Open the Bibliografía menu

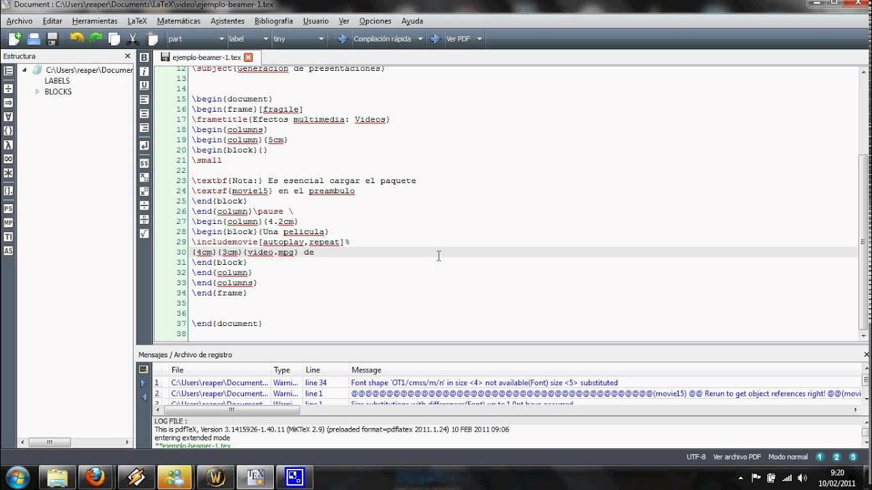(273, 21)
